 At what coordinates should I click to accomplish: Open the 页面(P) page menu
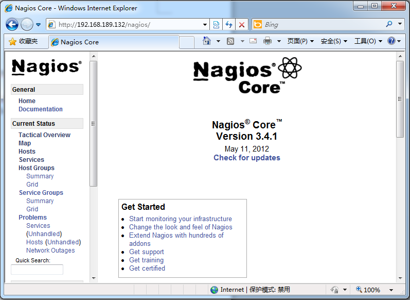pyautogui.click(x=300, y=41)
